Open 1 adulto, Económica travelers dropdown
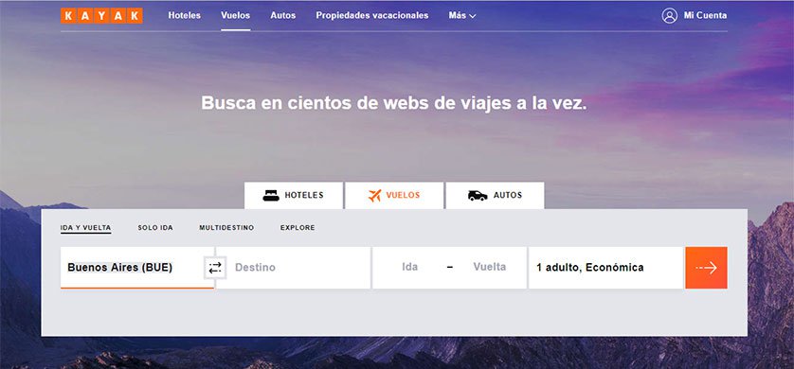Image resolution: width=794 pixels, height=369 pixels. [605, 268]
